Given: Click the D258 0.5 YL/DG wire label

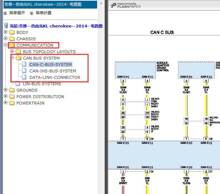Looking at the screenshot, I should point(186,181).
